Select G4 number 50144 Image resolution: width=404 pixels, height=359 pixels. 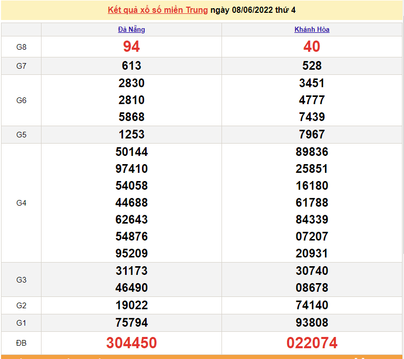pyautogui.click(x=131, y=152)
